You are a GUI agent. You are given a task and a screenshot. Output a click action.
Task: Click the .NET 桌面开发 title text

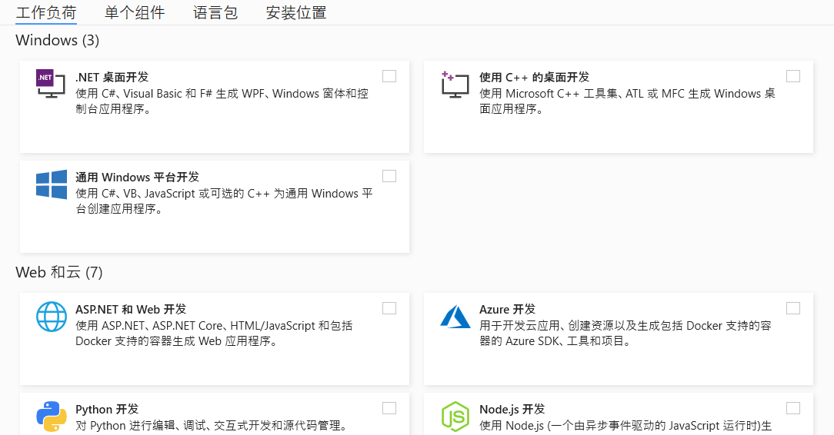pyautogui.click(x=112, y=78)
